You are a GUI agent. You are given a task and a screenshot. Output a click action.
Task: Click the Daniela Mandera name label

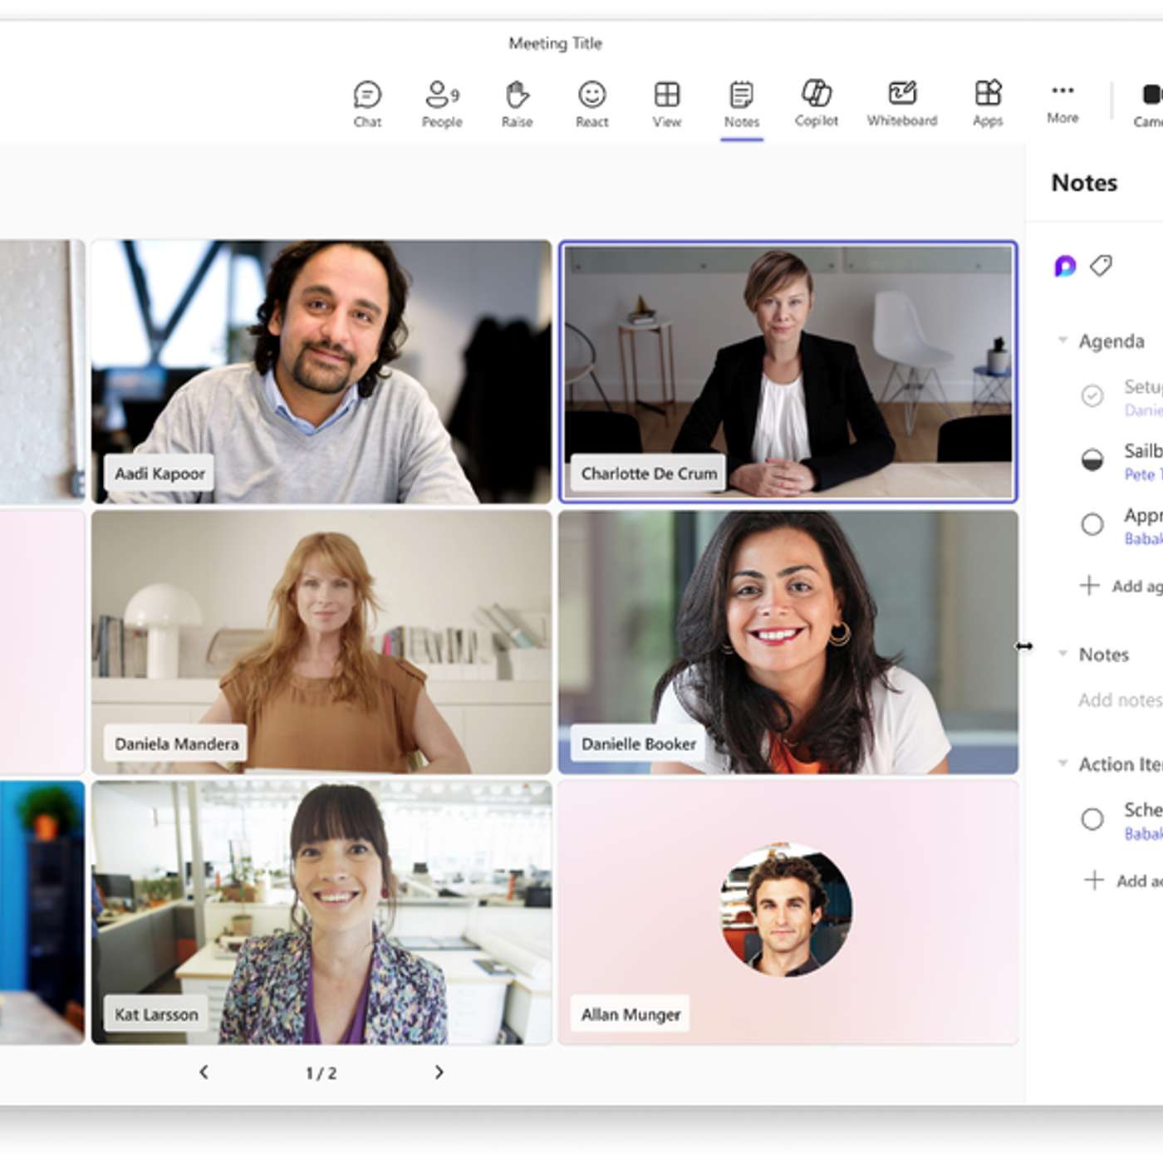176,743
